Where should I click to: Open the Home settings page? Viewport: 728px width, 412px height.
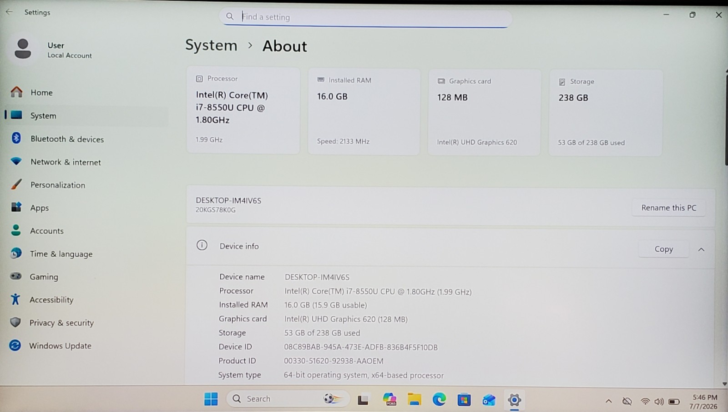point(86,93)
